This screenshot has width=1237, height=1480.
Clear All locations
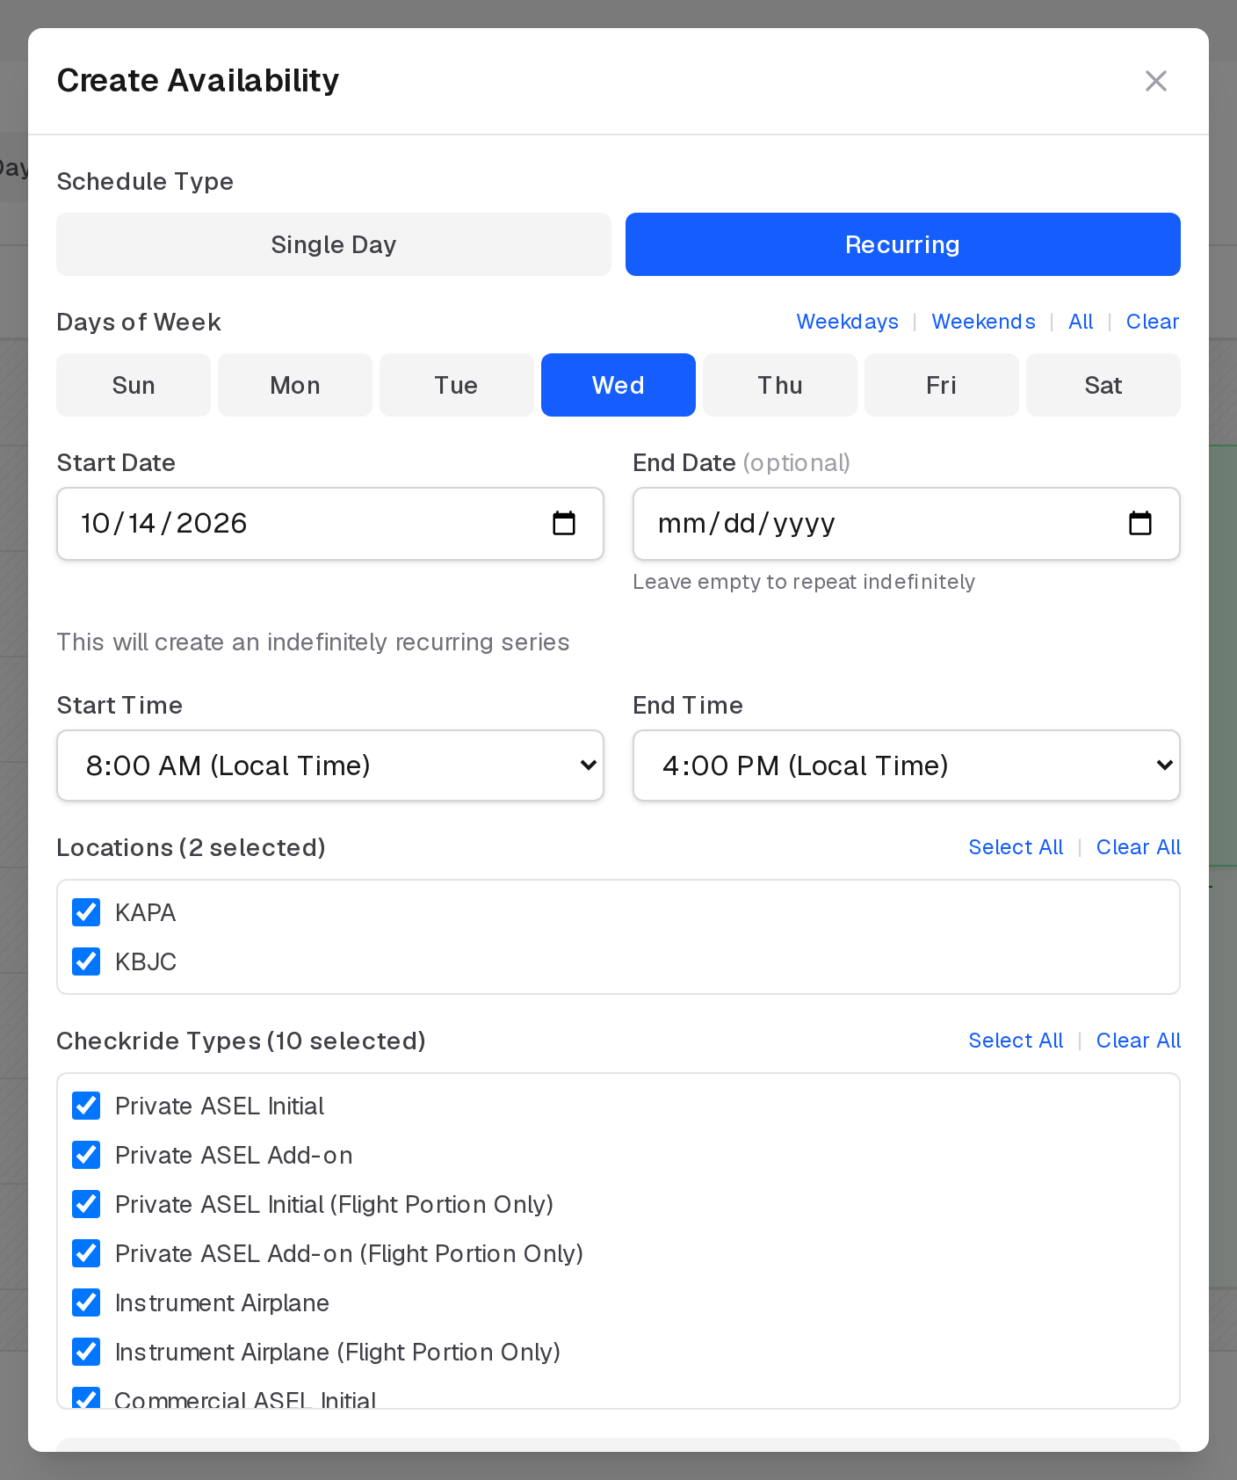point(1139,847)
